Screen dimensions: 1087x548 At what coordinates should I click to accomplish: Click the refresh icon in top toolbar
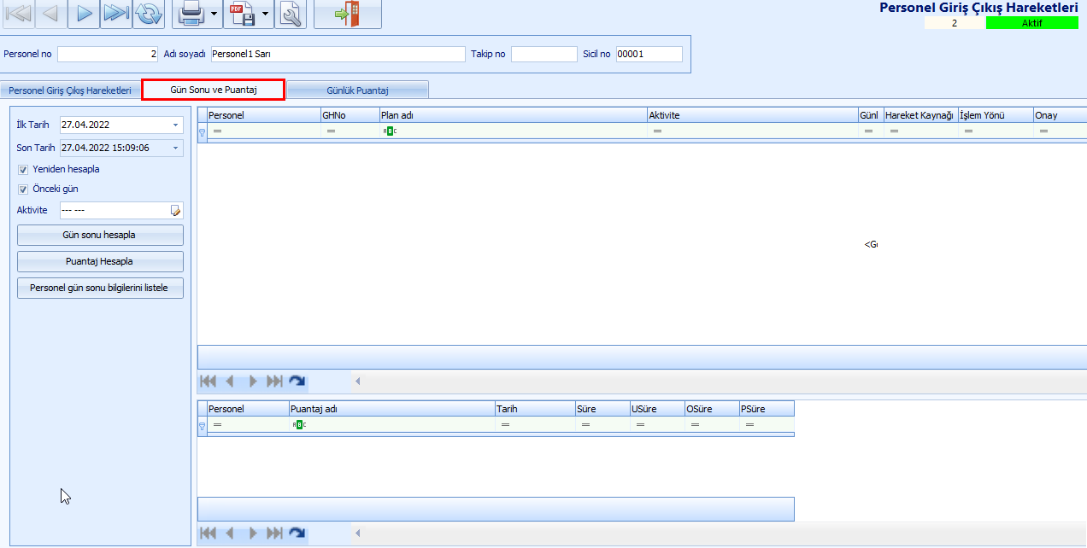point(149,13)
